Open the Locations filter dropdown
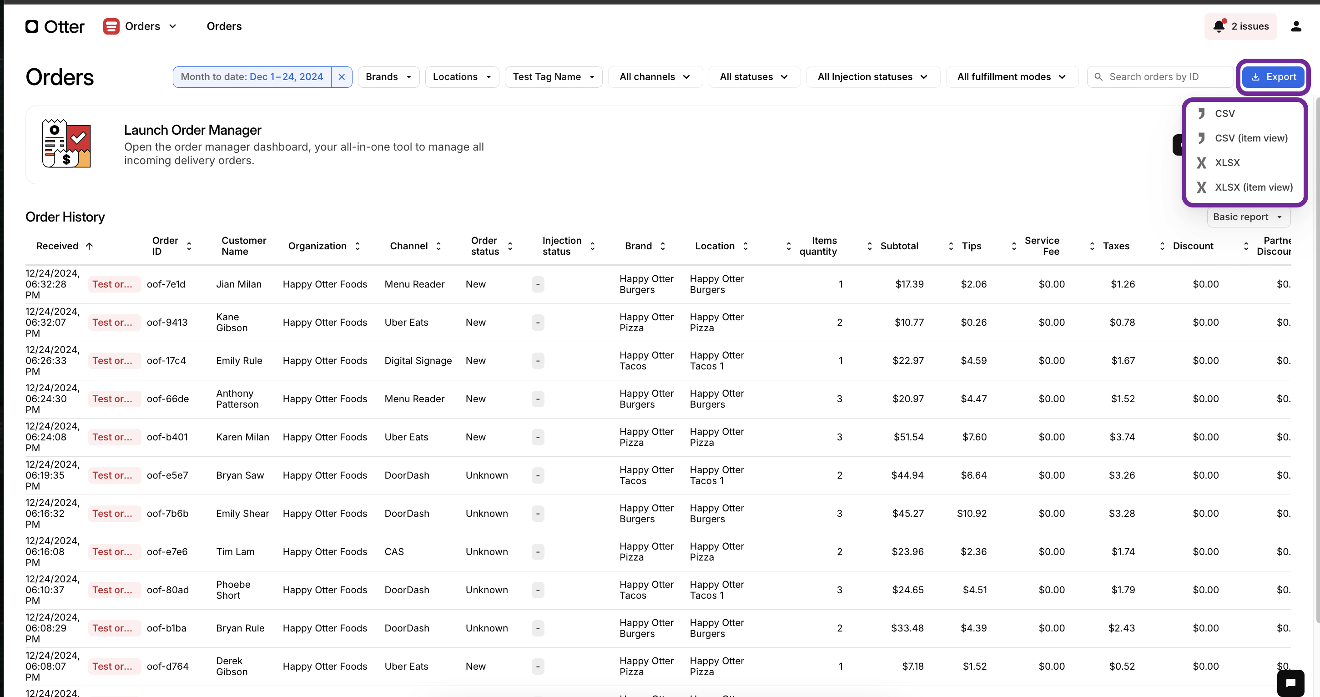This screenshot has width=1320, height=697. pyautogui.click(x=462, y=77)
